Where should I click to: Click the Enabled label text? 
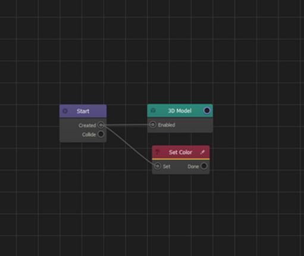pos(167,125)
